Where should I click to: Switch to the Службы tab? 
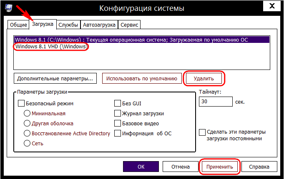click(x=68, y=25)
